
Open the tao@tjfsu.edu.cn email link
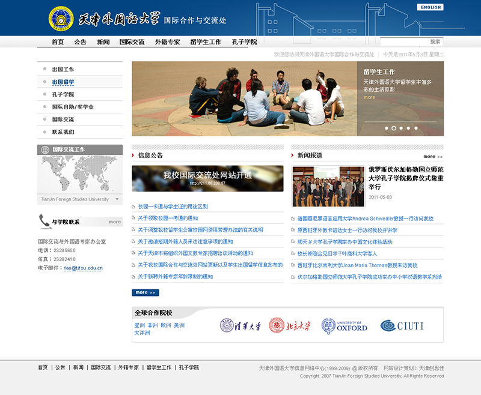click(84, 268)
